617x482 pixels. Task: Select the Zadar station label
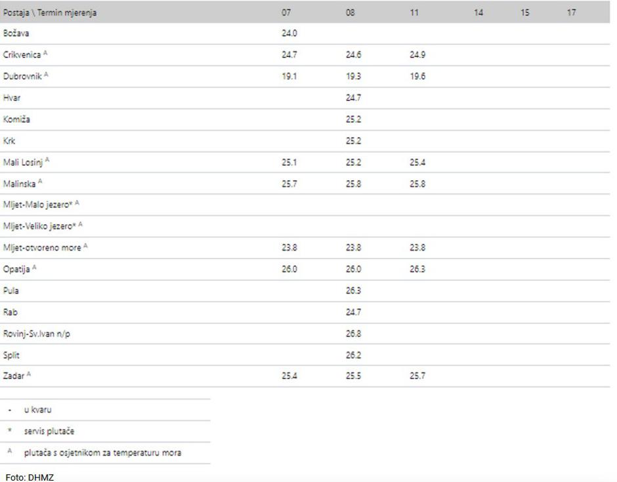17,376
